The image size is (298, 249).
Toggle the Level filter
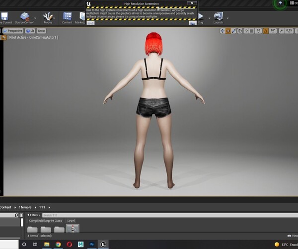[71, 221]
